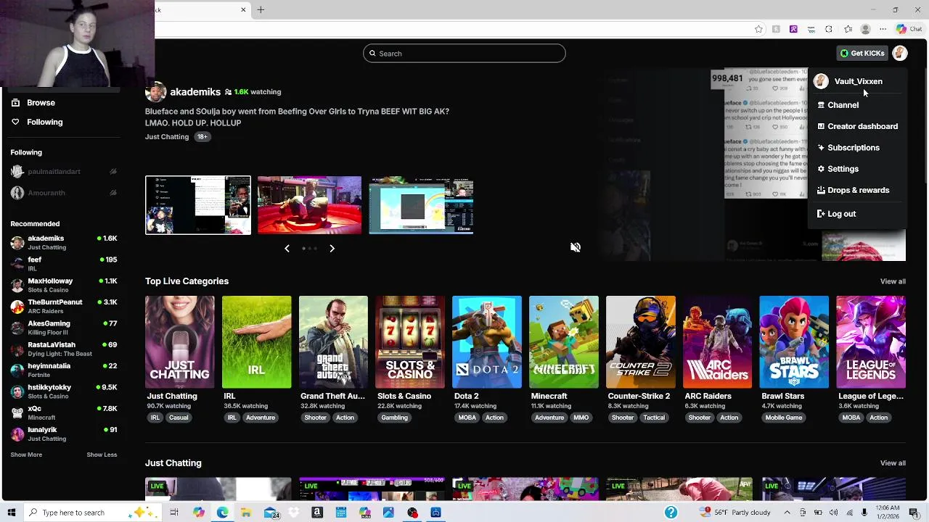
Task: Click the Browse compass icon in sidebar
Action: tap(15, 103)
